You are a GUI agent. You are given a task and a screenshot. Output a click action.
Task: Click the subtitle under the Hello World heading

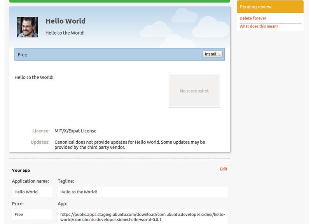coord(65,33)
